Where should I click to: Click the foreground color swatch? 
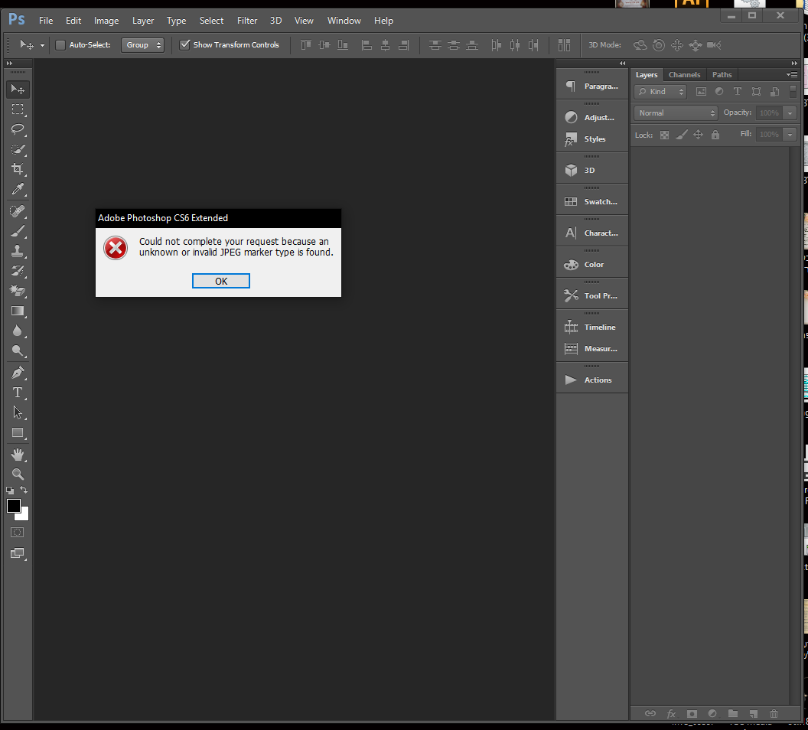14,506
